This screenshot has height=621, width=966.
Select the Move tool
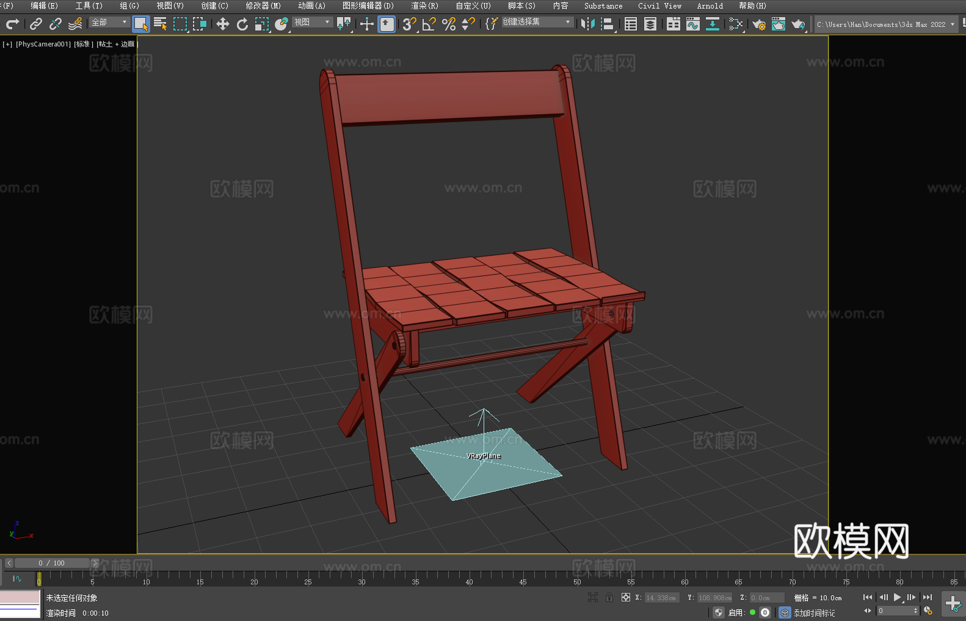click(x=223, y=24)
